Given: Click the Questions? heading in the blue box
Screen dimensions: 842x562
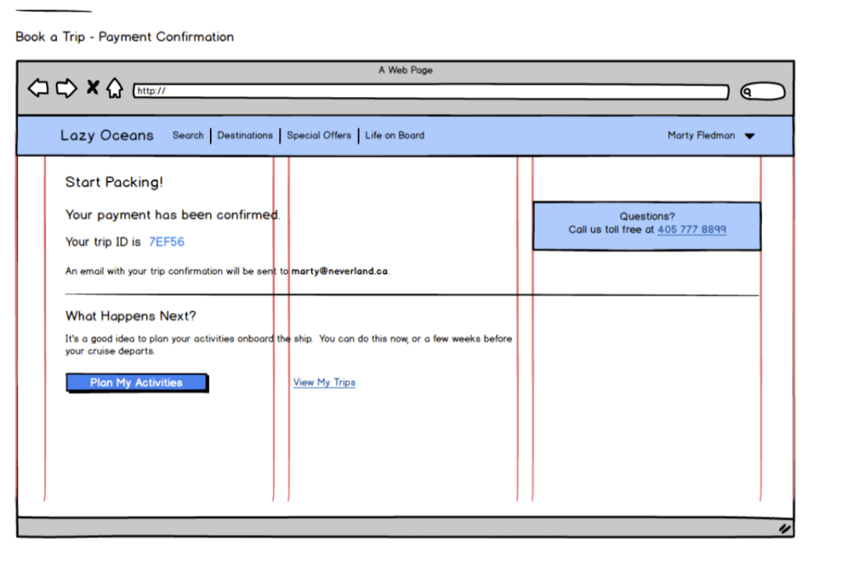Looking at the screenshot, I should point(647,216).
